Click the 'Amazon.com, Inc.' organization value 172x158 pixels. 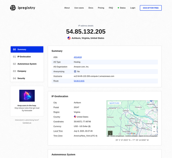tap(81, 67)
